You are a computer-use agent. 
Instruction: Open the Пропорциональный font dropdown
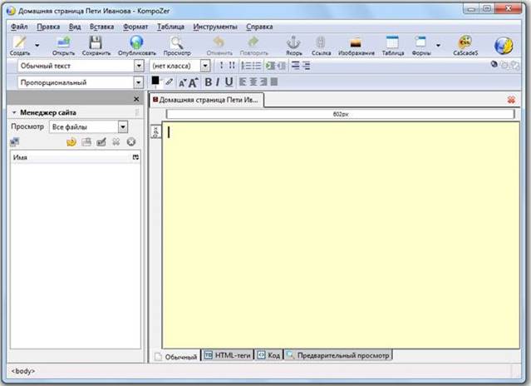tap(138, 82)
